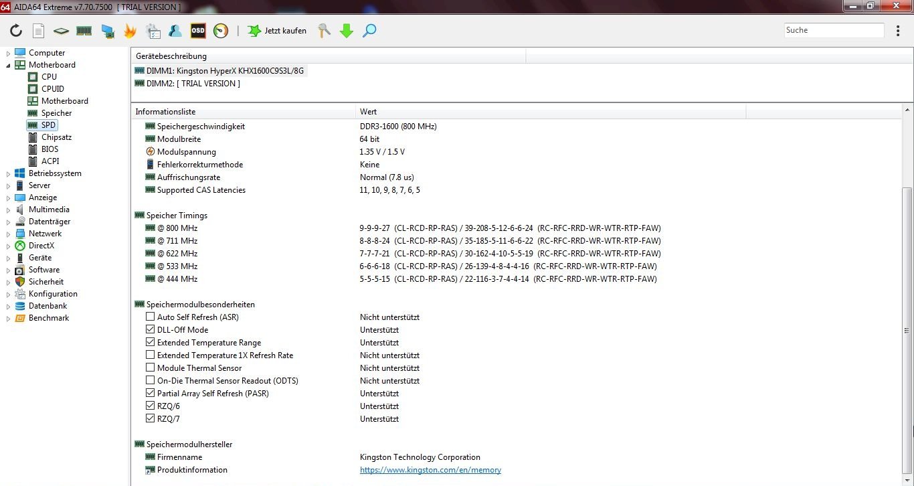Collapse the Motherboard tree node
Screen dimensions: 914x486
coord(9,65)
